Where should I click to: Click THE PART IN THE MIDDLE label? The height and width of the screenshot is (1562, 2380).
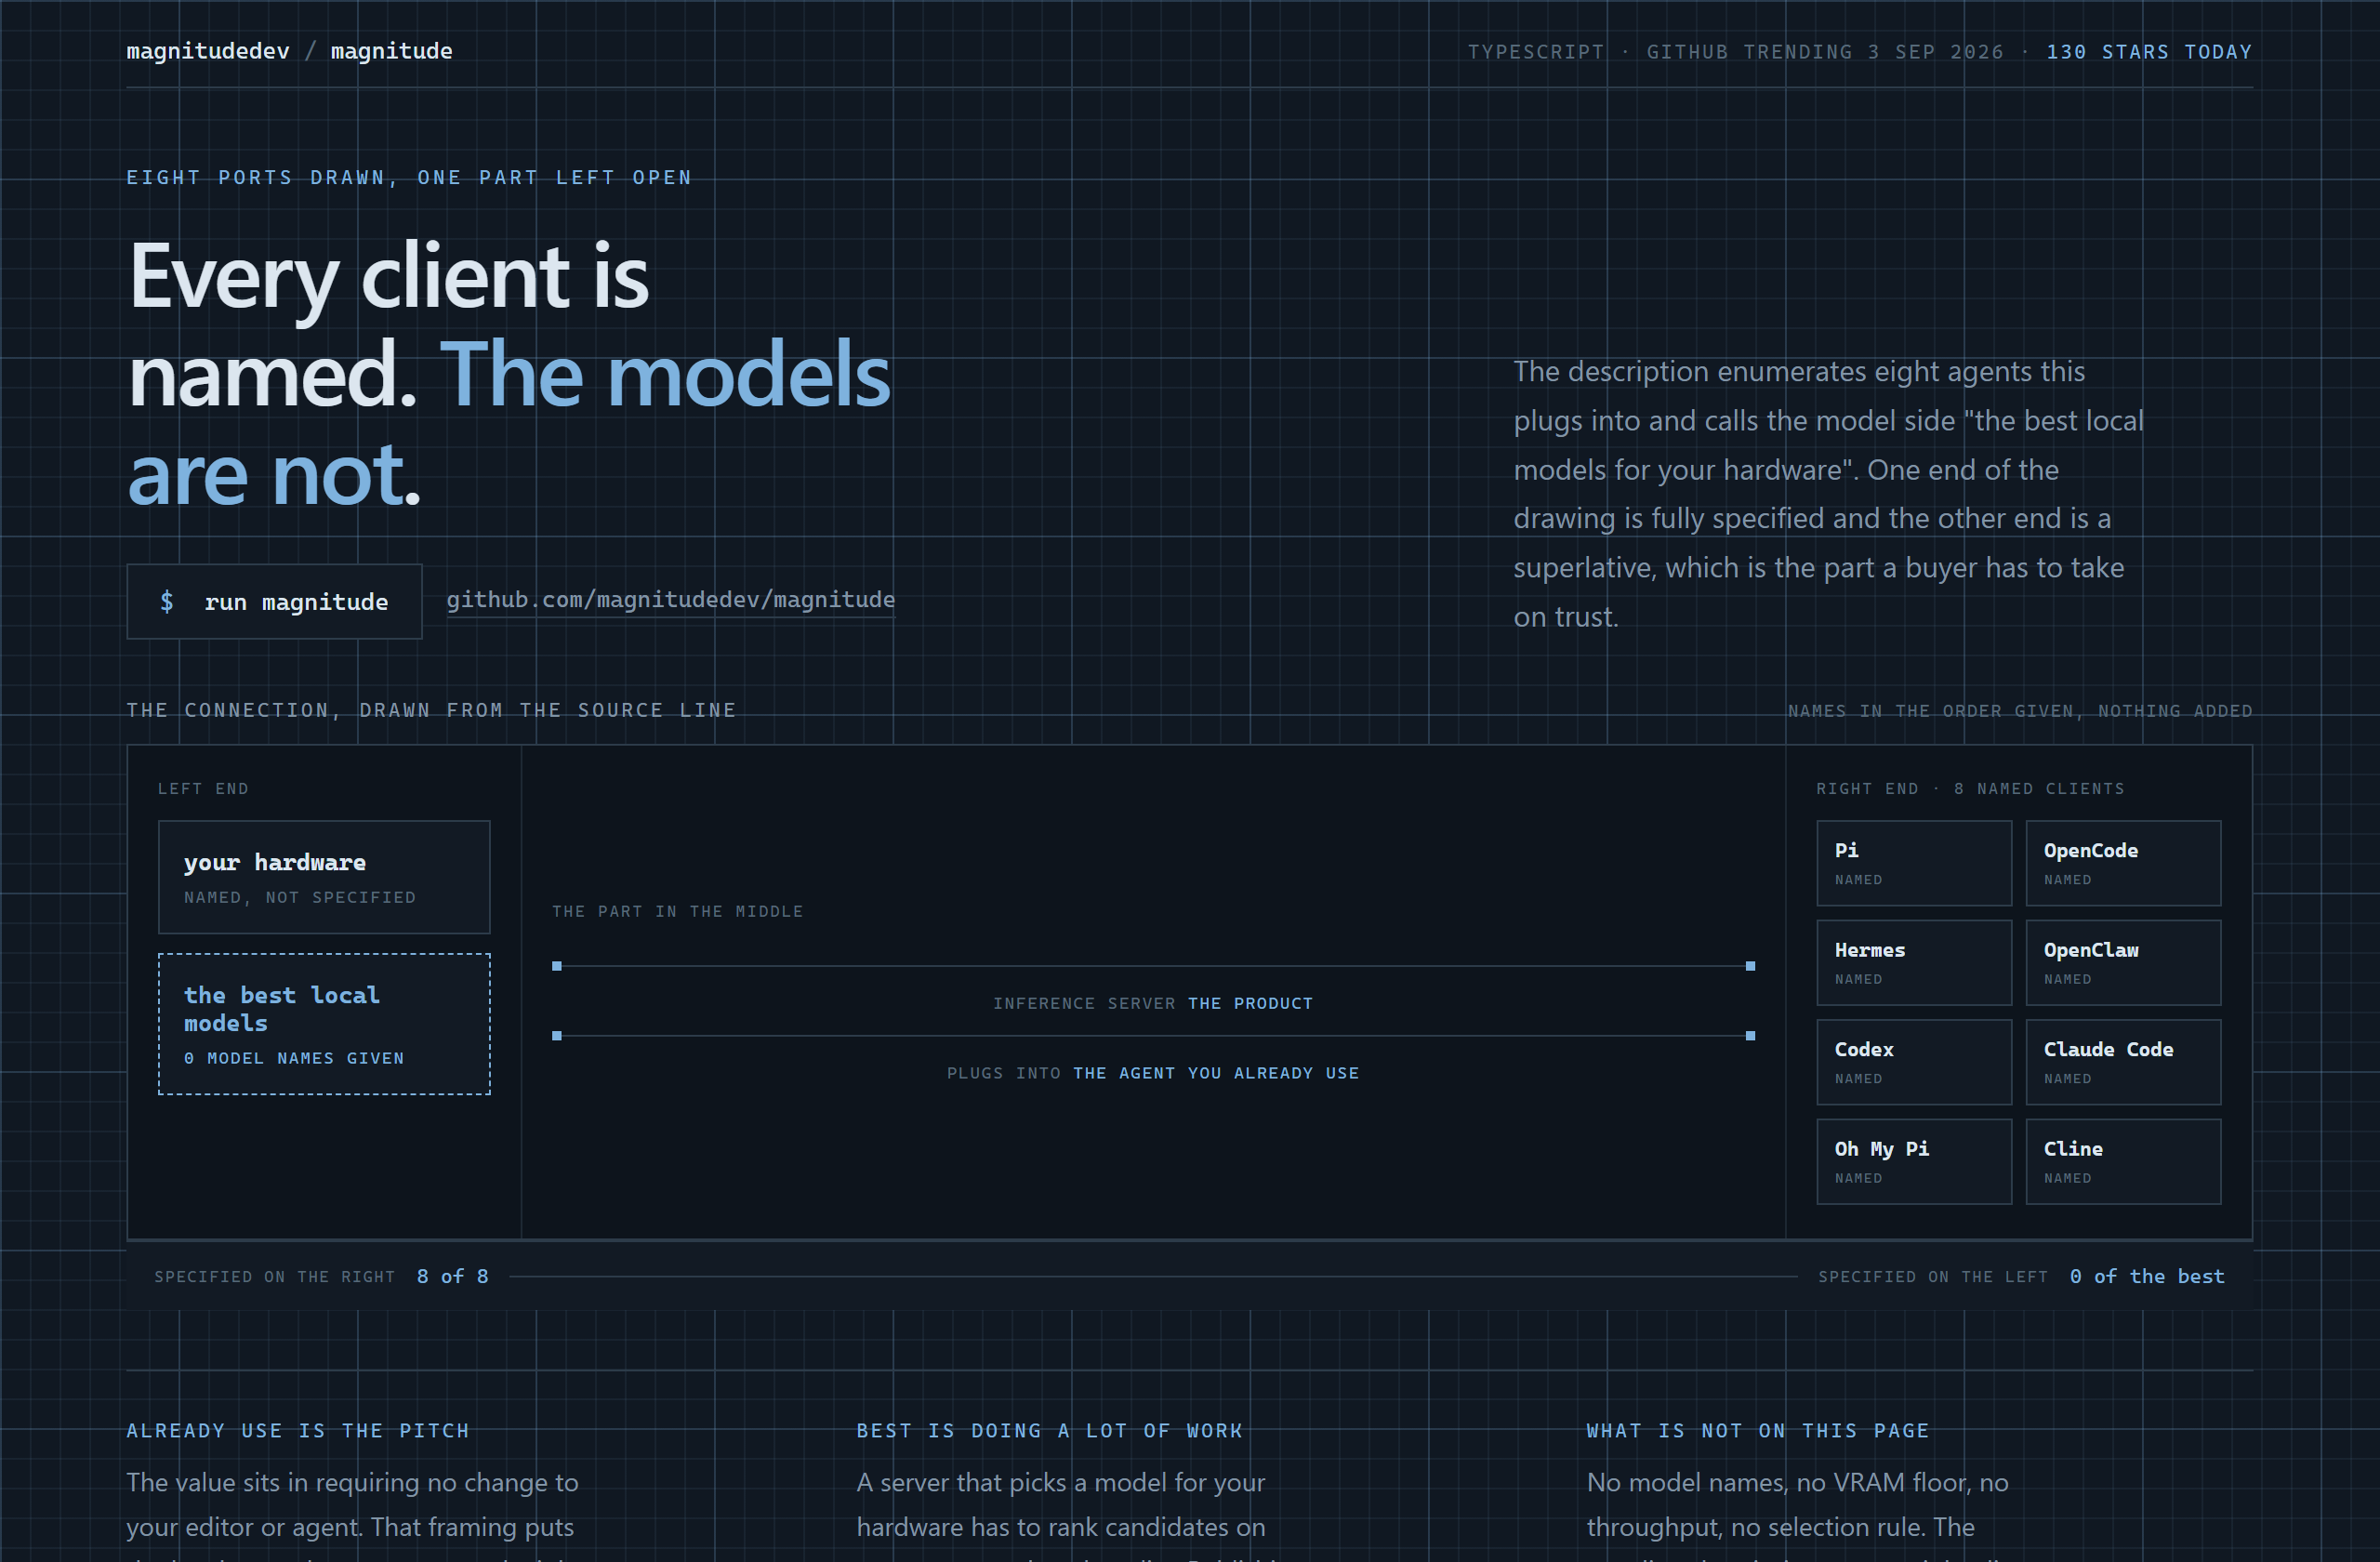pos(678,911)
